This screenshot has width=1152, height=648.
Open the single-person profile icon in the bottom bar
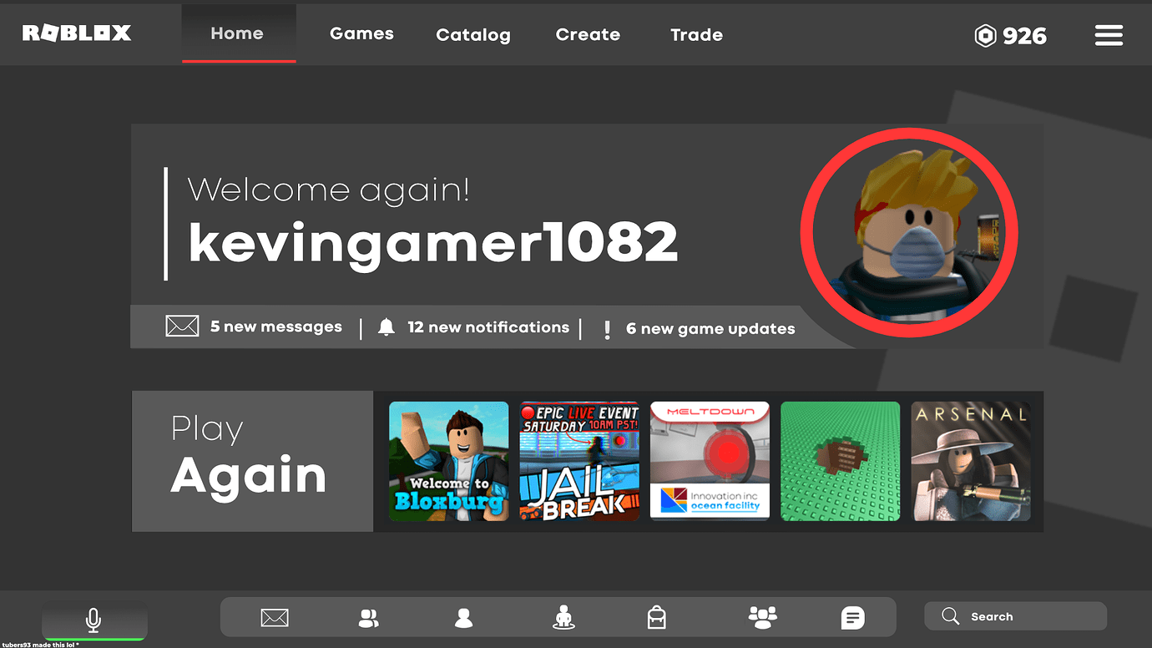464,618
